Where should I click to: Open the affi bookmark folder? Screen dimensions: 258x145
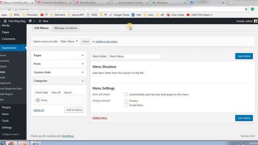160,15
